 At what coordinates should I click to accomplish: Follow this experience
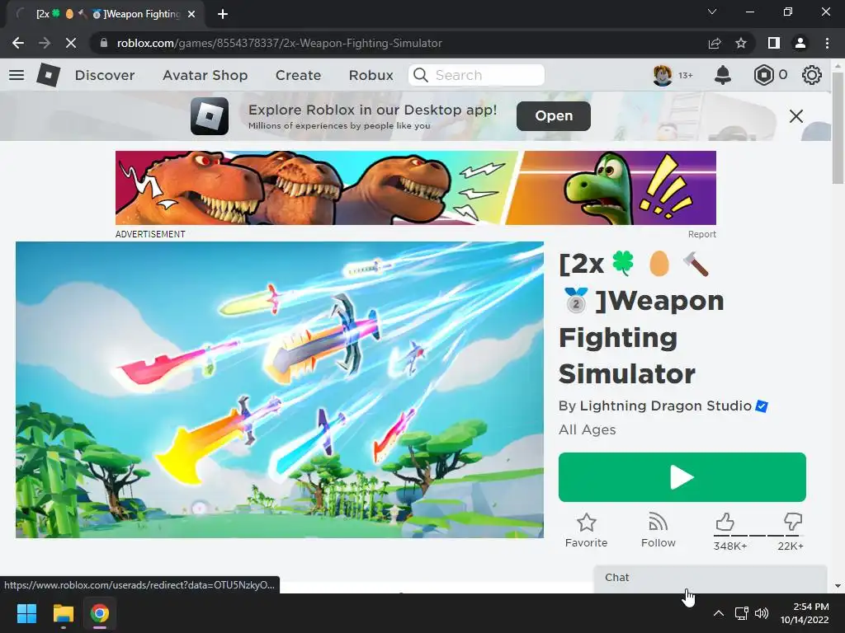[x=658, y=530]
